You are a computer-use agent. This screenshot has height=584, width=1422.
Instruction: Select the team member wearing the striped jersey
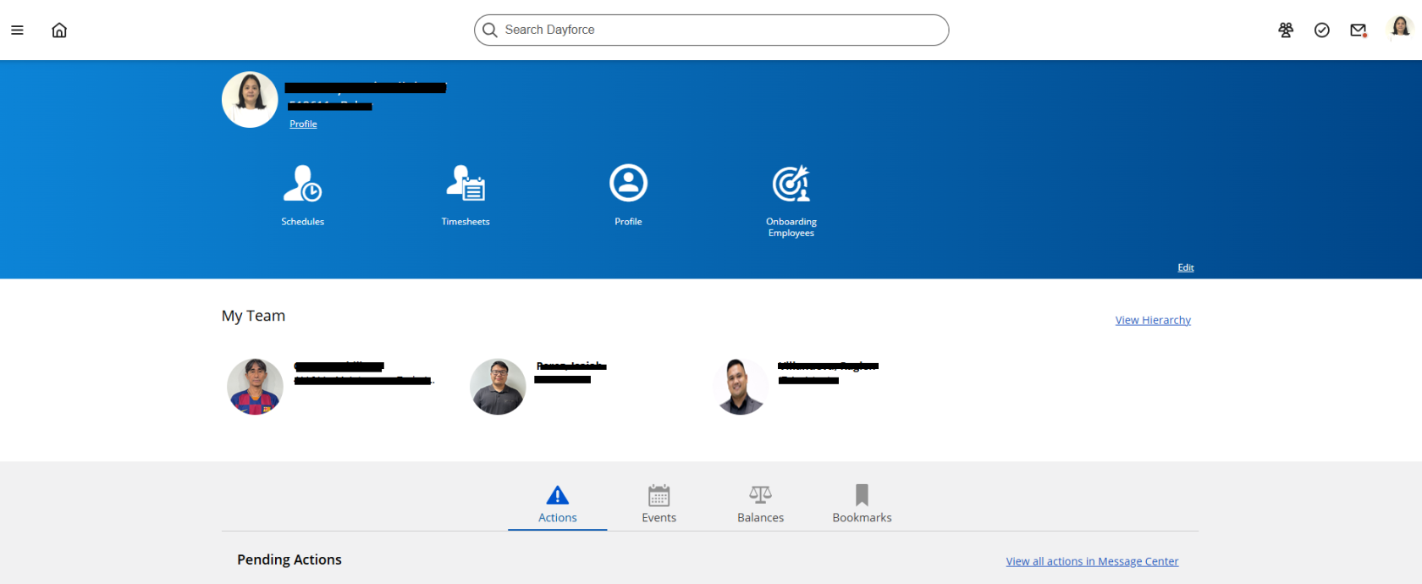click(255, 387)
